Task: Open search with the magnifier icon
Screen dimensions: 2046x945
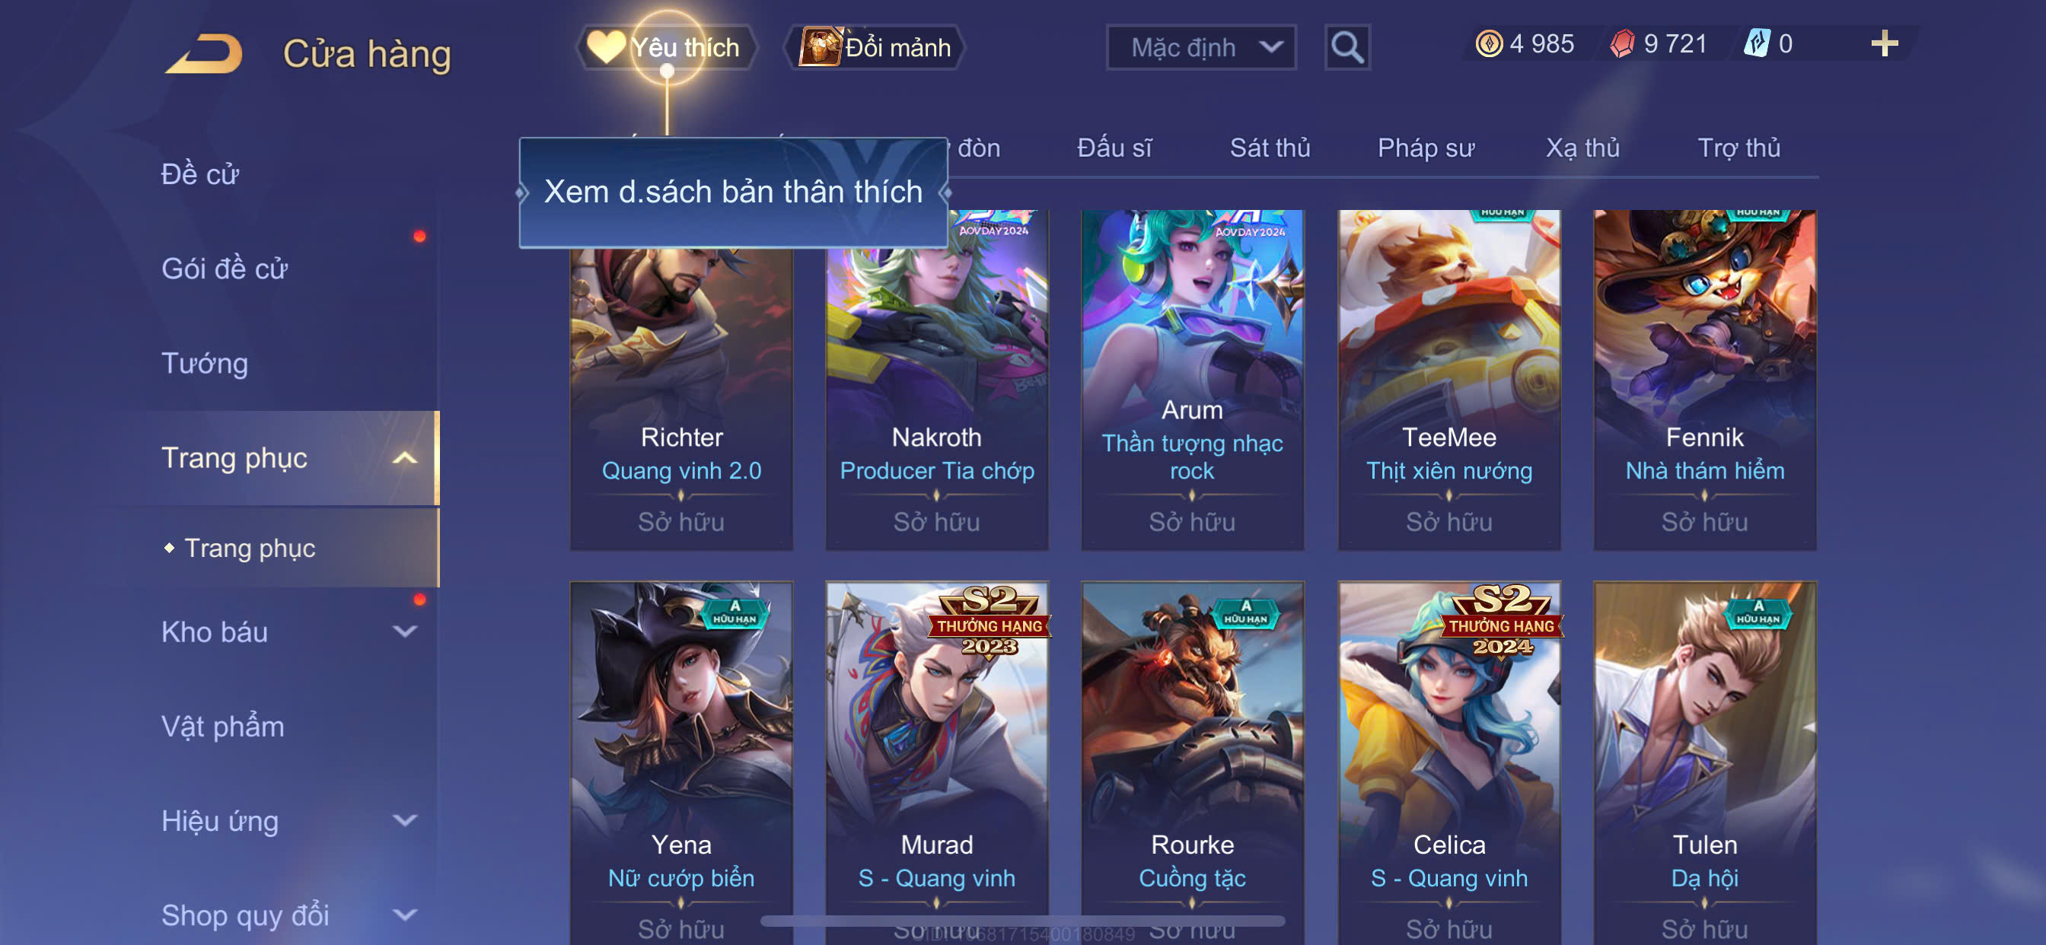Action: click(1347, 48)
